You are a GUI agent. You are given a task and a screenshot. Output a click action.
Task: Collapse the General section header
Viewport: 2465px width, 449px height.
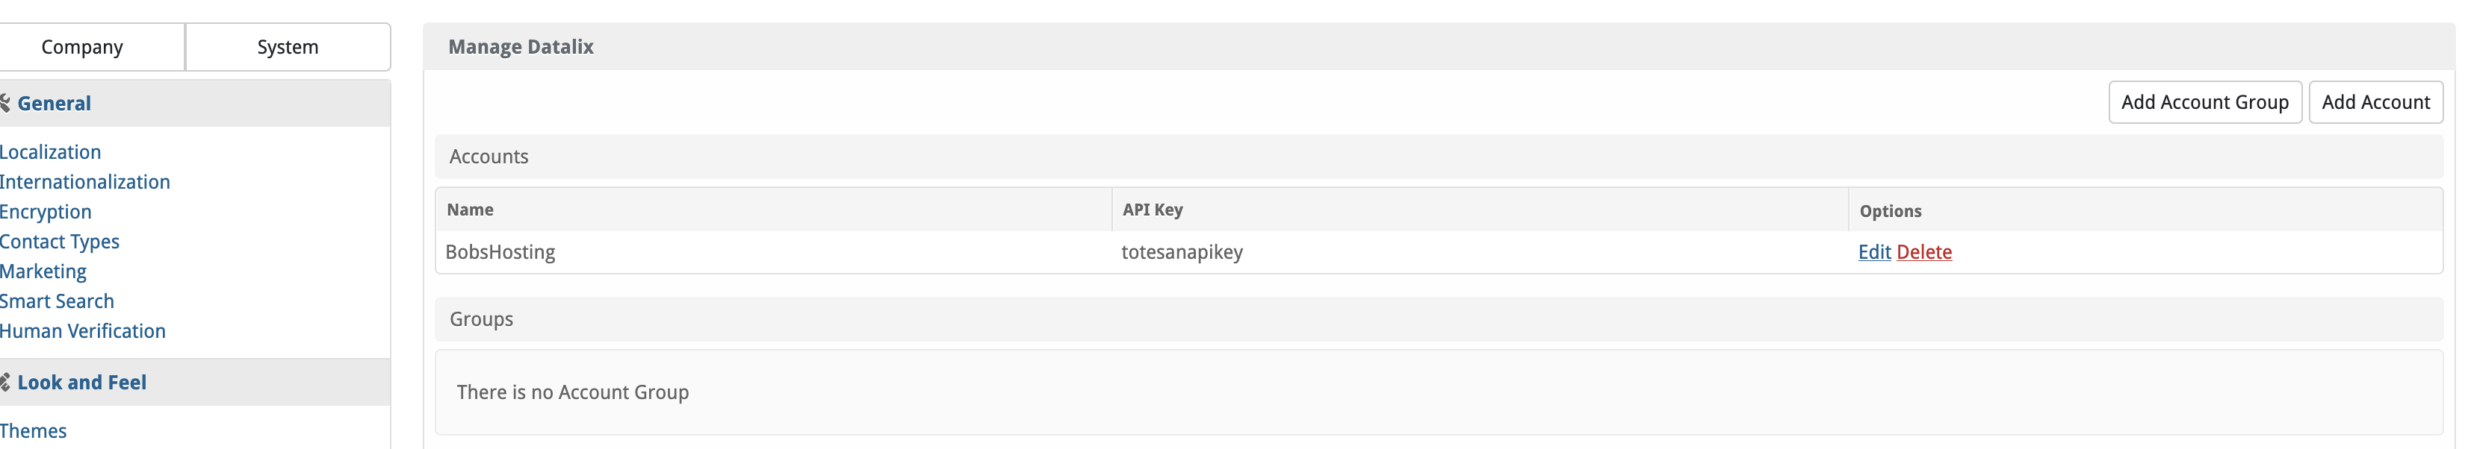point(194,103)
